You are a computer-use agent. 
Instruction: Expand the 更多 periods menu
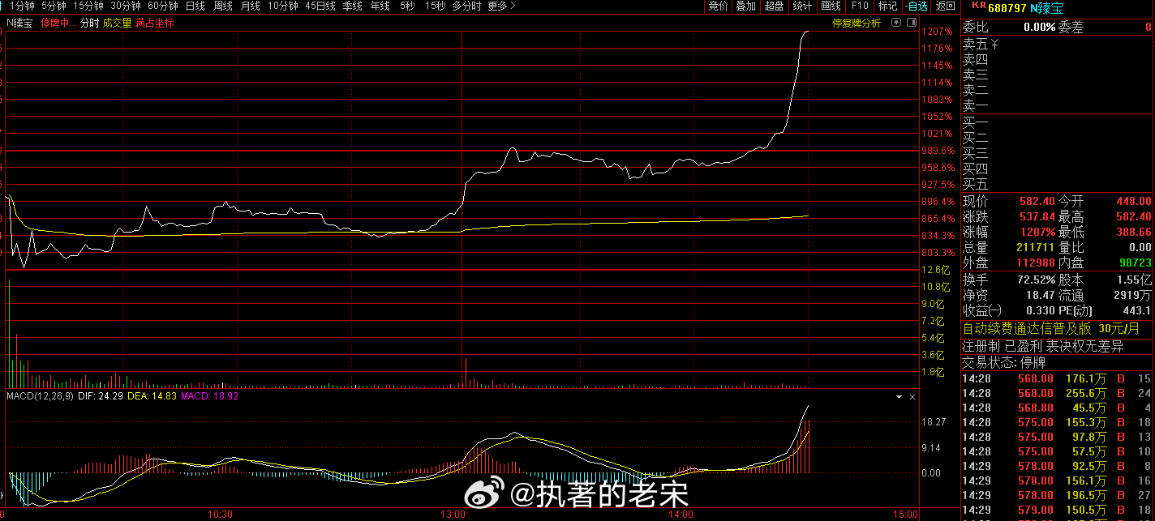coord(500,6)
